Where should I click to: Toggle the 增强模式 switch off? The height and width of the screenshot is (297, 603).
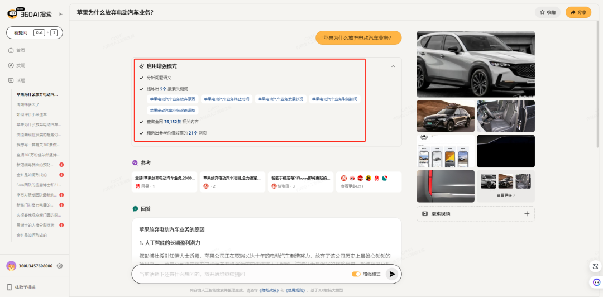[356, 274]
